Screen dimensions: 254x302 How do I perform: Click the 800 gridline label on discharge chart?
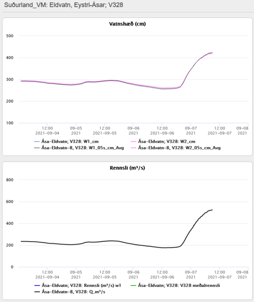coord(9,180)
